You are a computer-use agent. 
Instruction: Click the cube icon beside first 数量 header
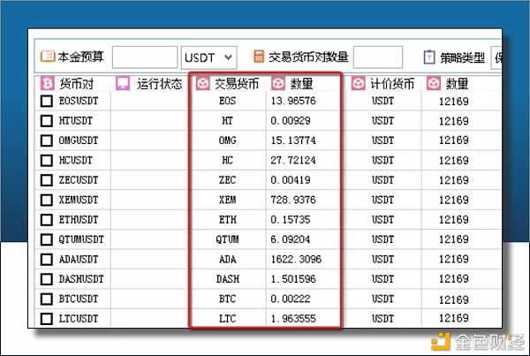click(278, 83)
